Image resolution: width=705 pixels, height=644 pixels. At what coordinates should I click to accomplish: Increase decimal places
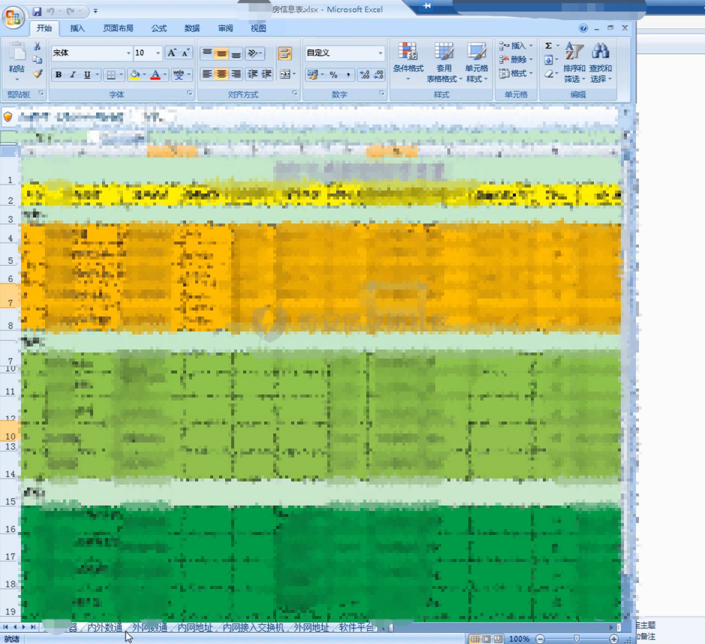(365, 74)
